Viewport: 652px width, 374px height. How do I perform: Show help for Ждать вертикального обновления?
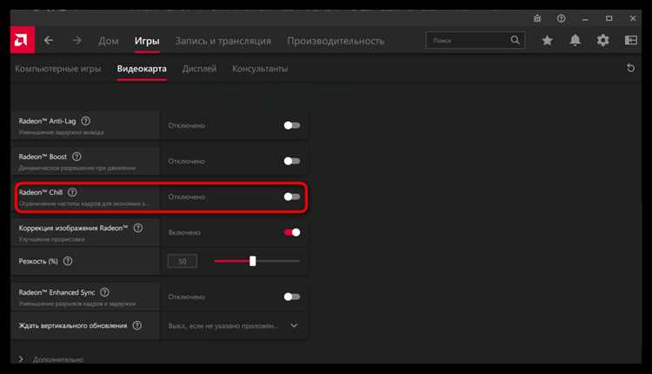136,325
